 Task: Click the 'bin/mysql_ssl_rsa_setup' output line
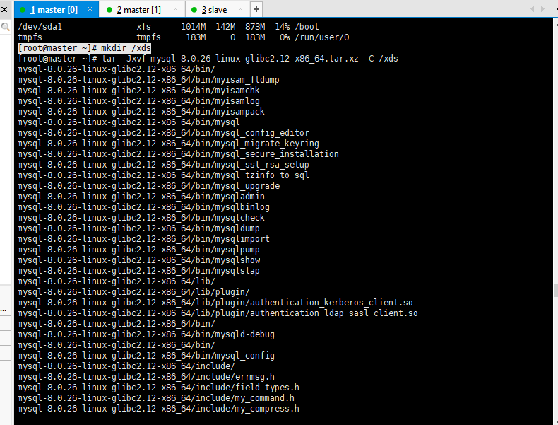click(x=163, y=165)
